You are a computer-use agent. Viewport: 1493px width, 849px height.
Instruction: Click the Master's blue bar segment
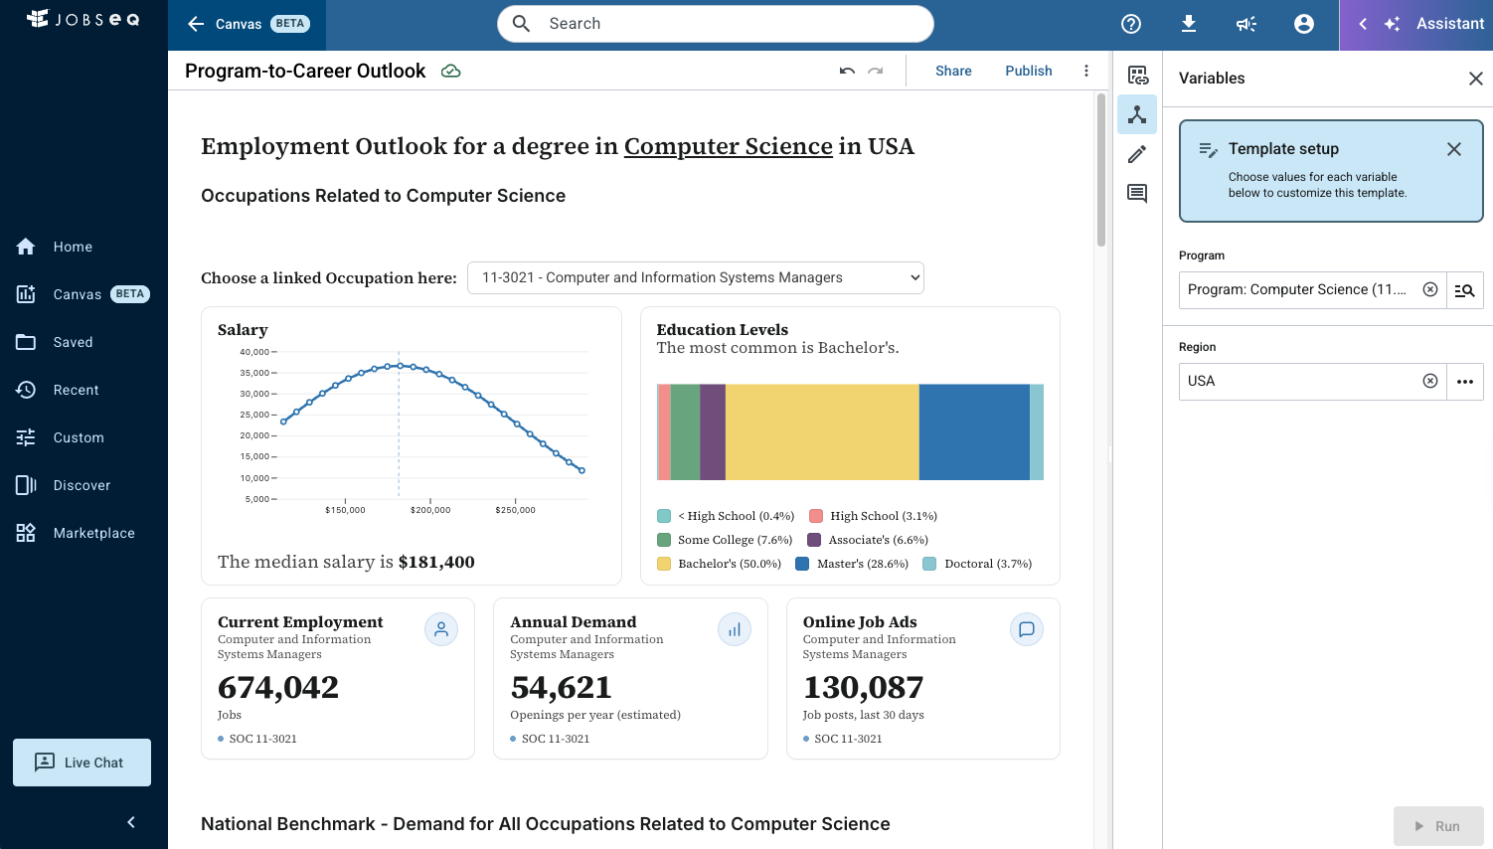click(x=974, y=432)
